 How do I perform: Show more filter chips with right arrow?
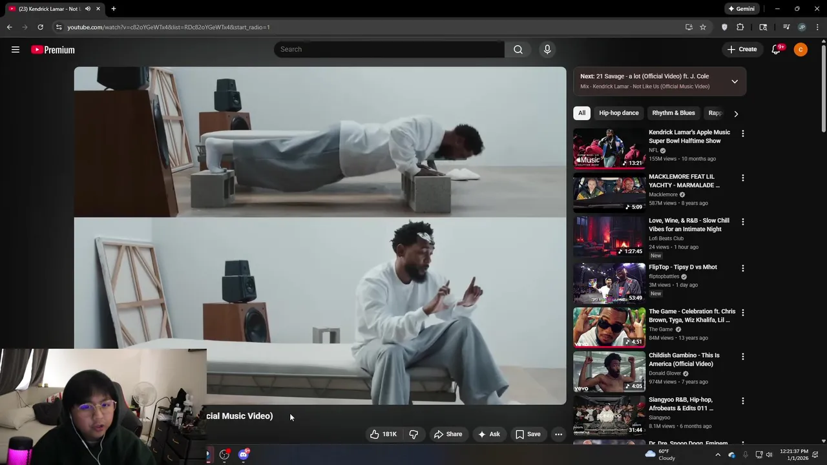[x=736, y=114]
